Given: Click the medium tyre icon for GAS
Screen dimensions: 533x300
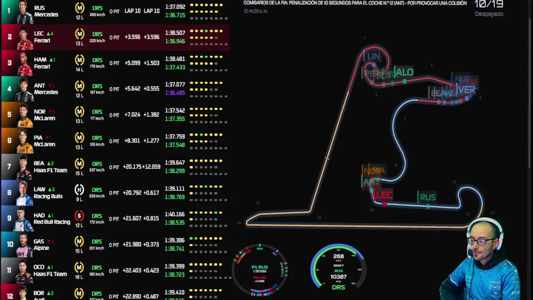Looking at the screenshot, I should (x=80, y=241).
